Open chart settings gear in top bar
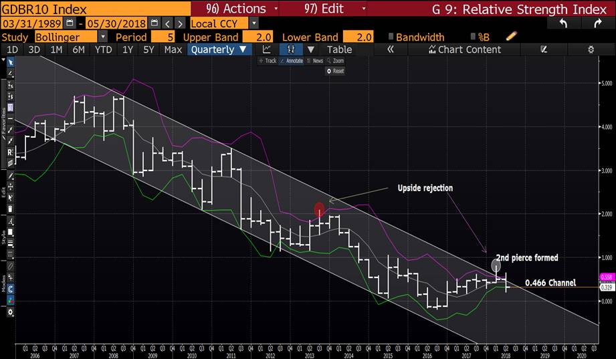The height and width of the screenshot is (359, 616). pyautogui.click(x=591, y=49)
